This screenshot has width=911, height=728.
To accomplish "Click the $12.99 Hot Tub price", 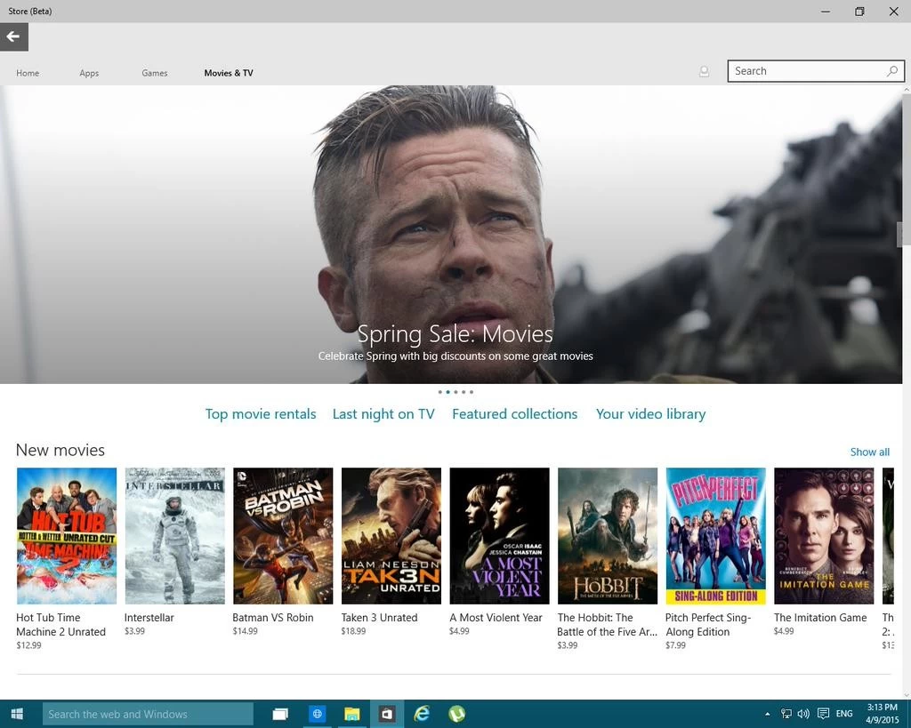I will (x=28, y=645).
